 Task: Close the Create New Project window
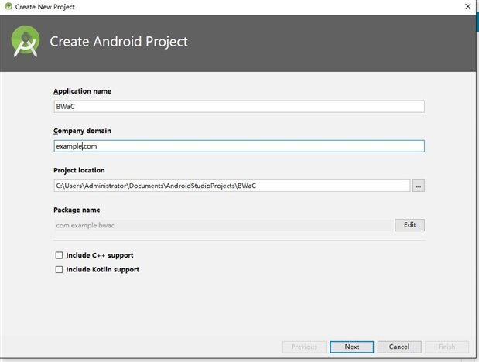pyautogui.click(x=468, y=6)
